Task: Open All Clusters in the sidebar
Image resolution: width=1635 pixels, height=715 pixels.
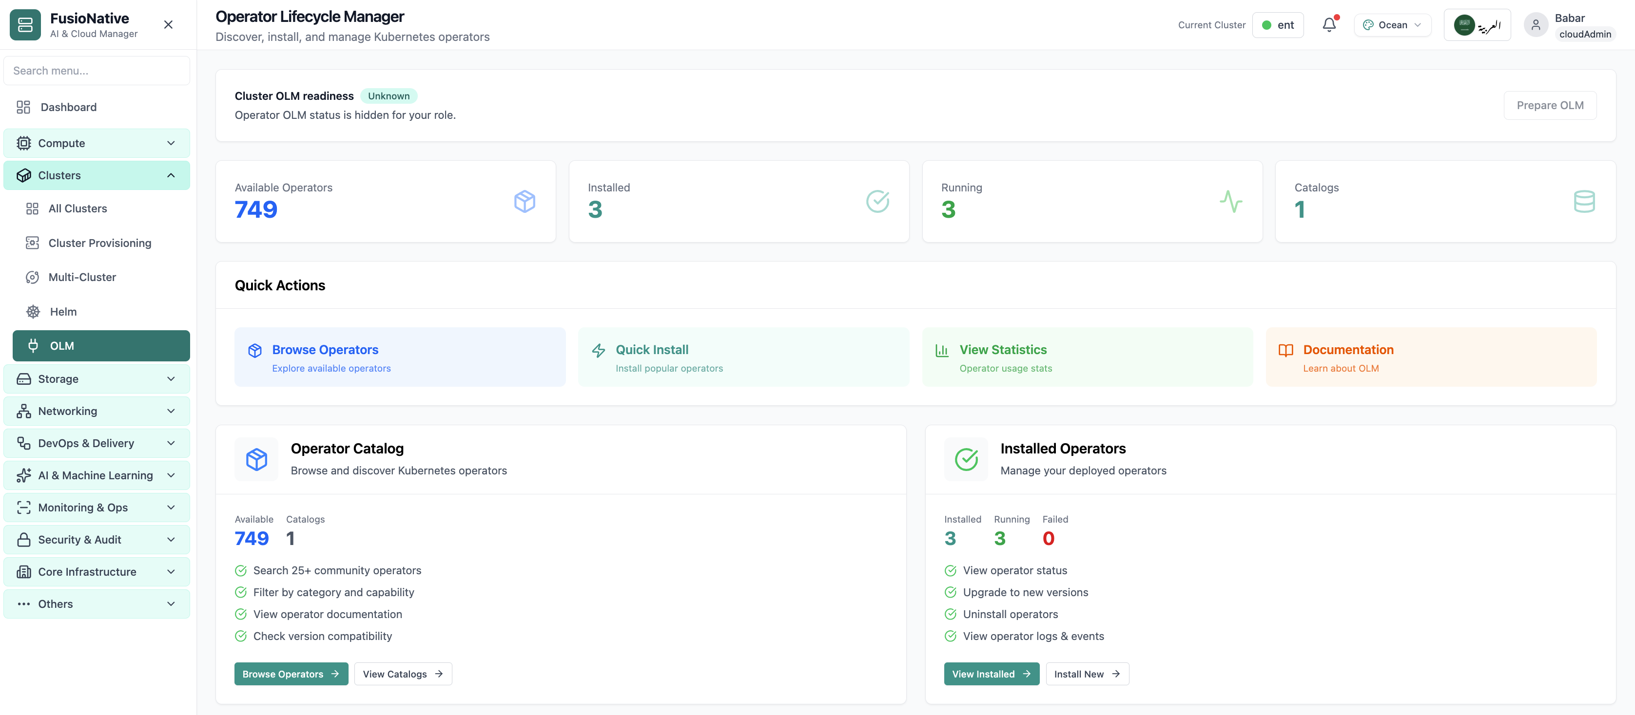Action: tap(101, 209)
